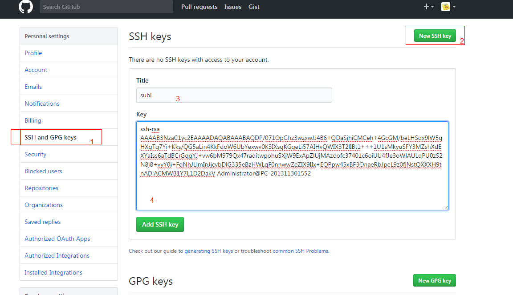Open the Pull requests page
This screenshot has width=513, height=295.
pos(199,6)
